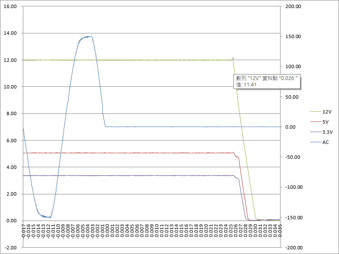Click the left axis label 14.00
Image resolution: width=339 pixels, height=254 pixels.
[x=10, y=33]
